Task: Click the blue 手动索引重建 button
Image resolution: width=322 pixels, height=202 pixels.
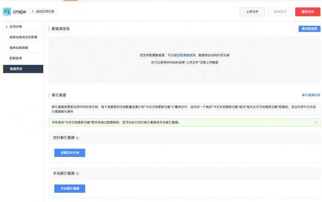Action: point(69,189)
